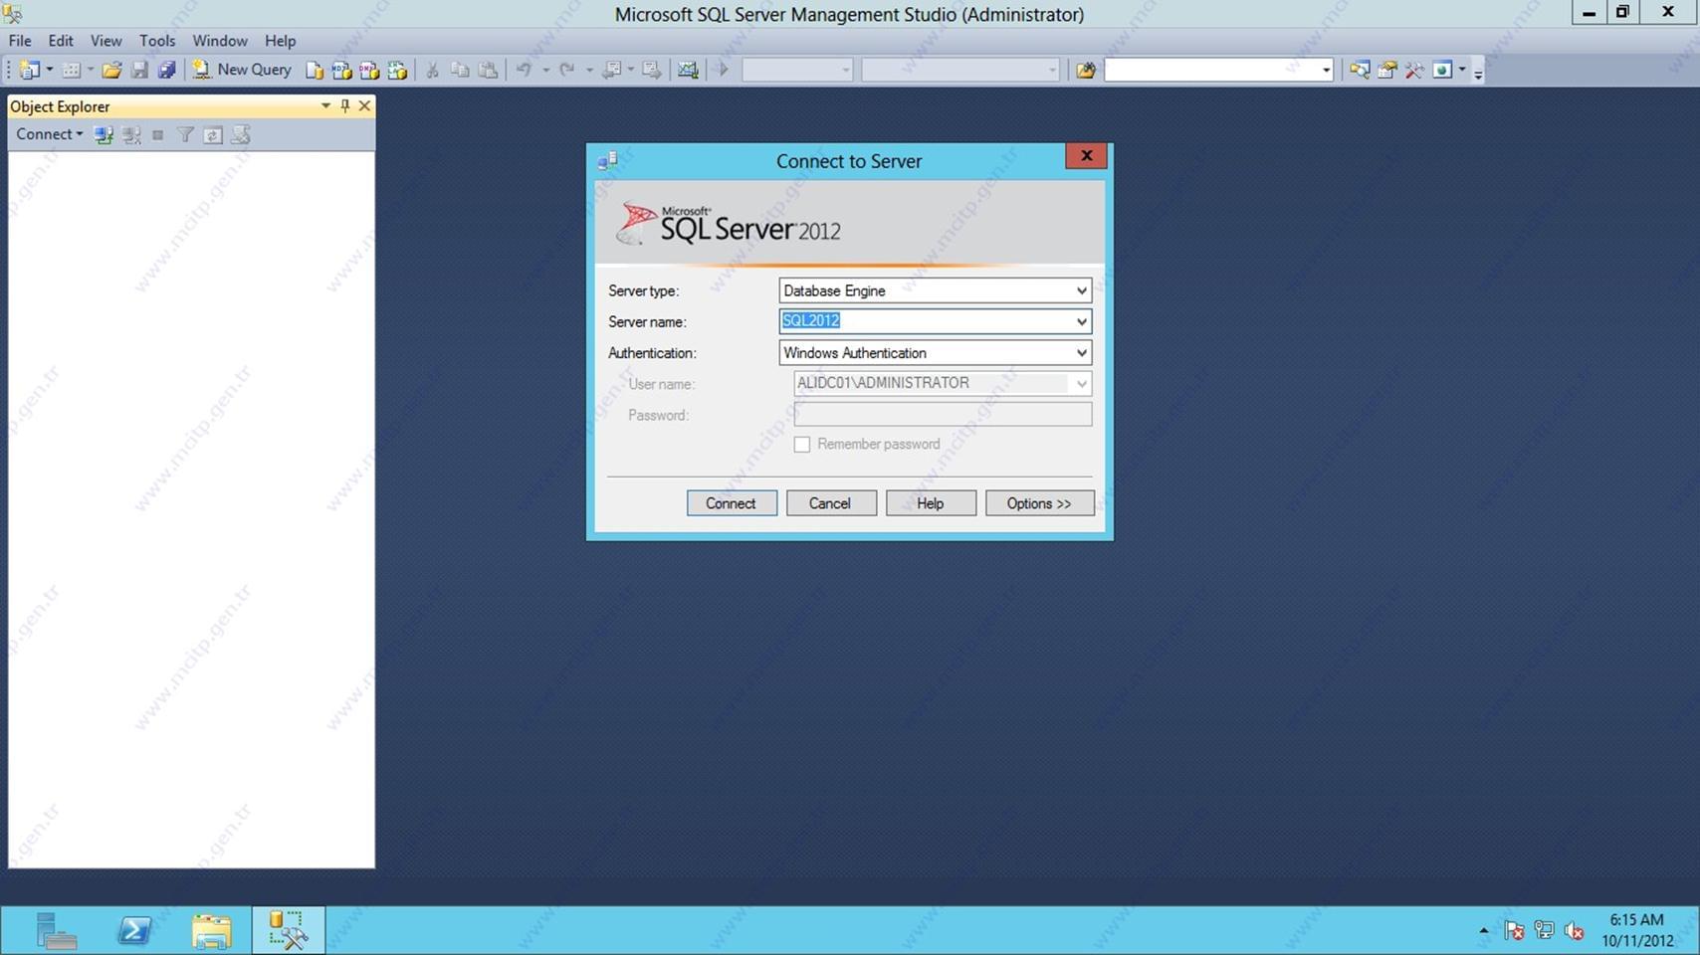The width and height of the screenshot is (1700, 955).
Task: Pin the Object Explorer panel with auto-hide pushpin
Action: [345, 105]
